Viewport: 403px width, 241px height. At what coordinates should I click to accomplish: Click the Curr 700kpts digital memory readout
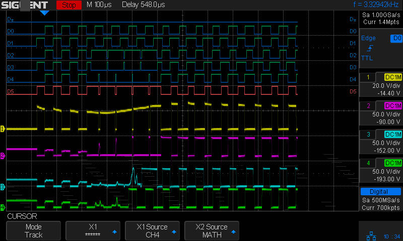[381, 208]
